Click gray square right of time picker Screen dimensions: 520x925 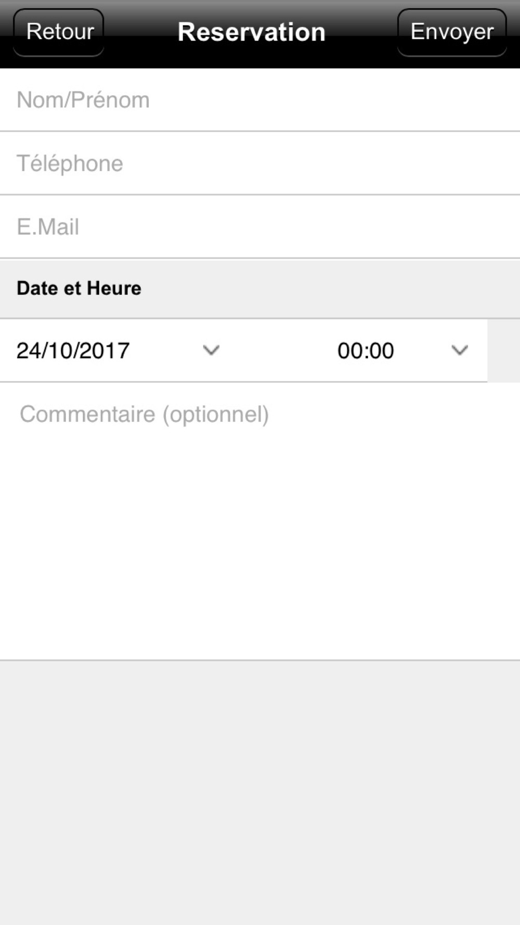coord(504,351)
